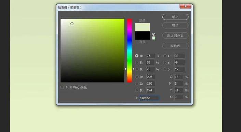241x132 pixels.
Task: Click the right hue slider arrow handle
Action: coord(133,69)
